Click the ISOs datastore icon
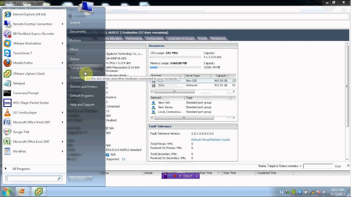This screenshot has width=351, height=197. point(154,85)
